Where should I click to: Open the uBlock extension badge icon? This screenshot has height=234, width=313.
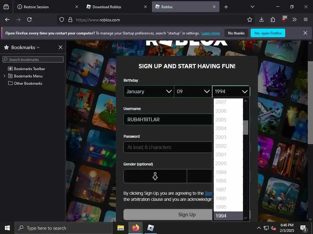(x=284, y=19)
